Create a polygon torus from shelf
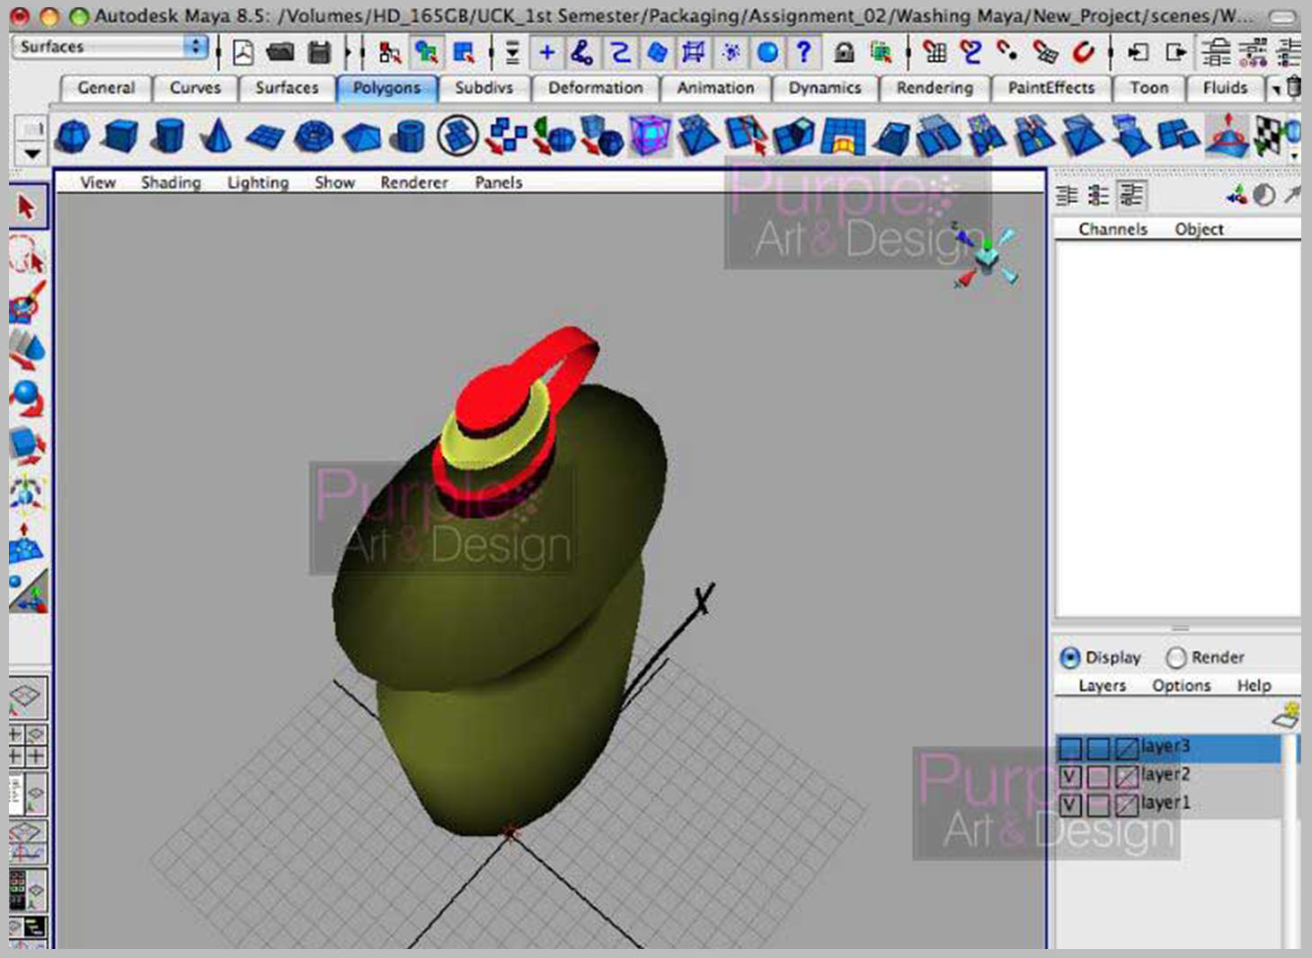This screenshot has width=1312, height=958. coord(314,136)
